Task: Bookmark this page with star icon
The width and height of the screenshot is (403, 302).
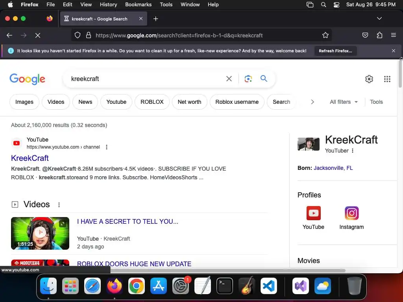Action: pyautogui.click(x=325, y=35)
